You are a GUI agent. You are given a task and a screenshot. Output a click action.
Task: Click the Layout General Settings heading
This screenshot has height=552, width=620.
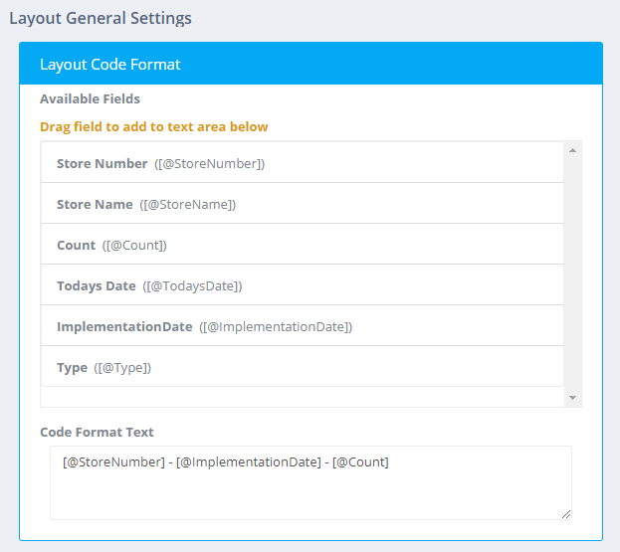[x=101, y=18]
